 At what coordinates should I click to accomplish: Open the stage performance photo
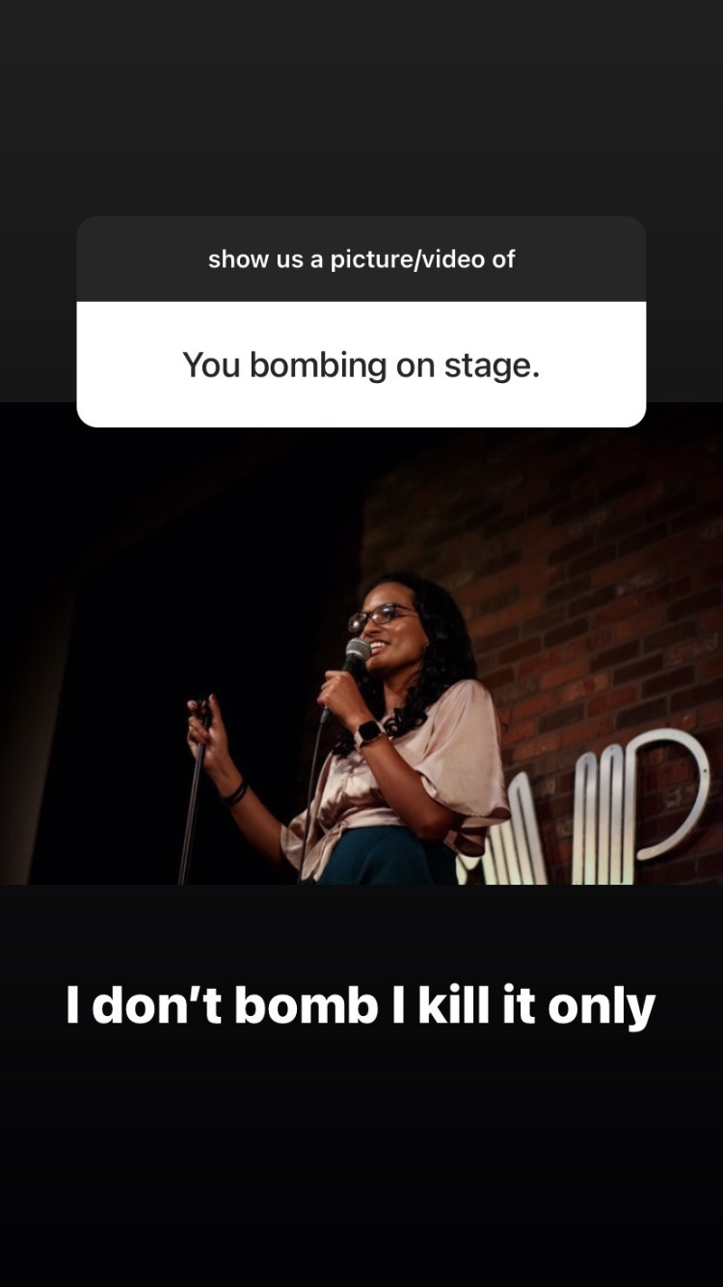click(361, 643)
